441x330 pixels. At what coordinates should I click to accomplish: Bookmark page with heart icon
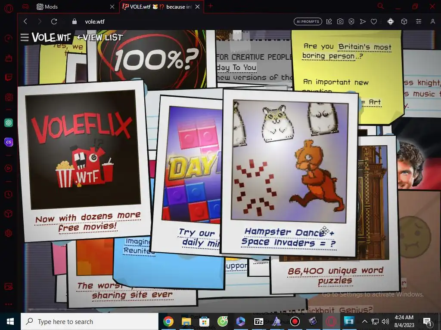(374, 21)
